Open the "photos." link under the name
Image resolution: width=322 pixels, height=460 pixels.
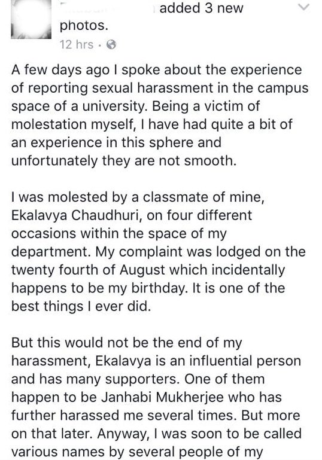pyautogui.click(x=84, y=26)
